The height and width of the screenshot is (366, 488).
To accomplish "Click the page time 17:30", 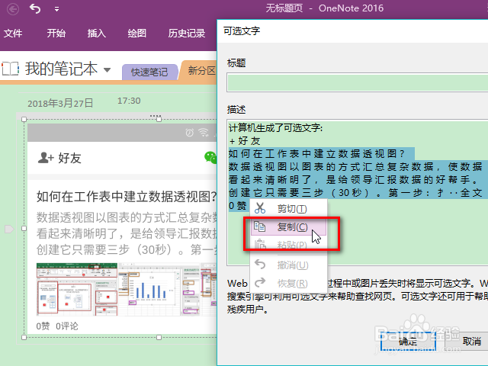I will pyautogui.click(x=129, y=101).
